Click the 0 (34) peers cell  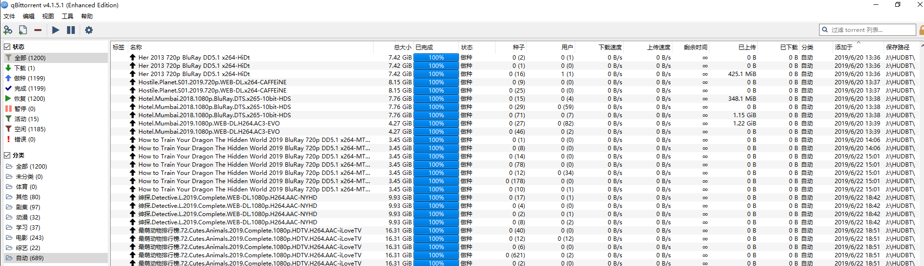tap(565, 173)
